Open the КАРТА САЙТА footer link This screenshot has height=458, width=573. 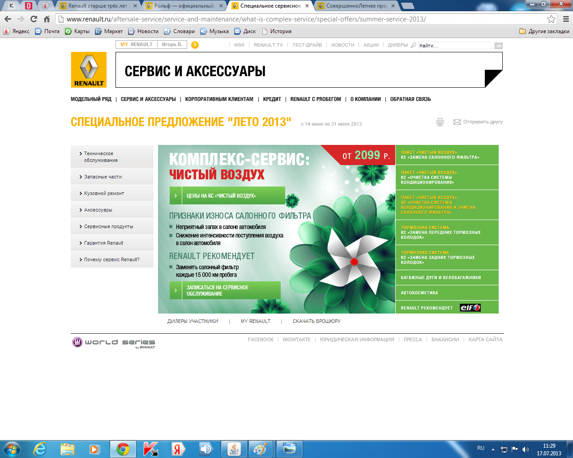[x=486, y=339]
